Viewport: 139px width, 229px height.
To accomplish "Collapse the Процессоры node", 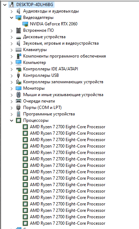I will [x=12, y=121].
